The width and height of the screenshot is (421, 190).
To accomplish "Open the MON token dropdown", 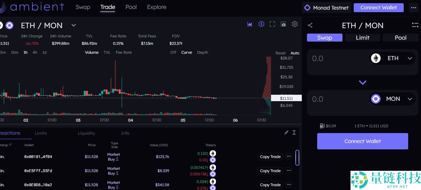I will pyautogui.click(x=393, y=99).
